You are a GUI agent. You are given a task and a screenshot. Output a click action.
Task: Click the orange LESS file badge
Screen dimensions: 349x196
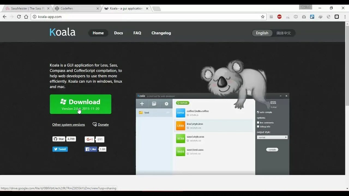point(180,126)
